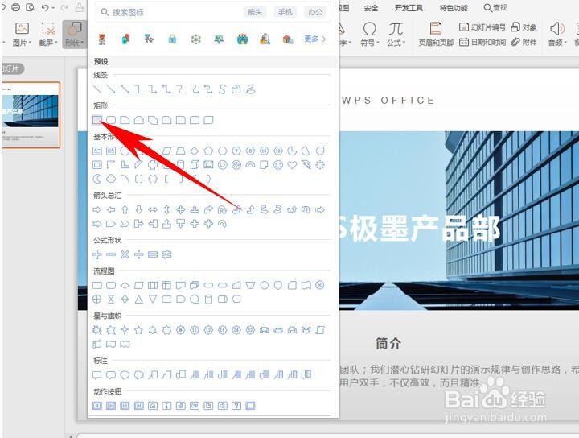The width and height of the screenshot is (579, 438).
Task: Pick the cube basic shape
Action: (195, 165)
